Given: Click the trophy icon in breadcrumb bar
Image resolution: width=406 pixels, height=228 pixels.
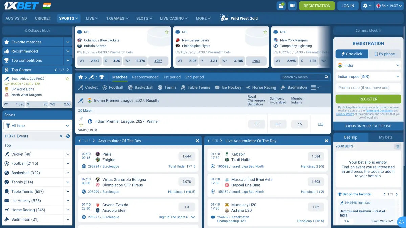Looking at the screenshot, I should pos(102,77).
